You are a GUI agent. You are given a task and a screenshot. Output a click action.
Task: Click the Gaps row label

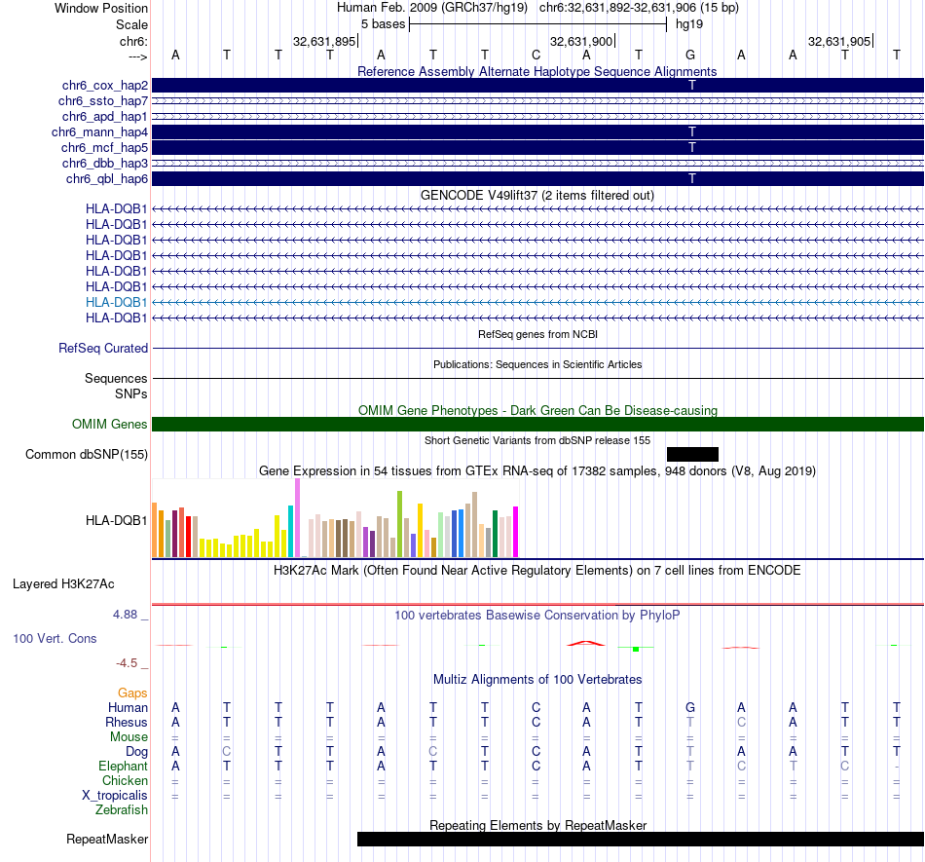point(132,693)
